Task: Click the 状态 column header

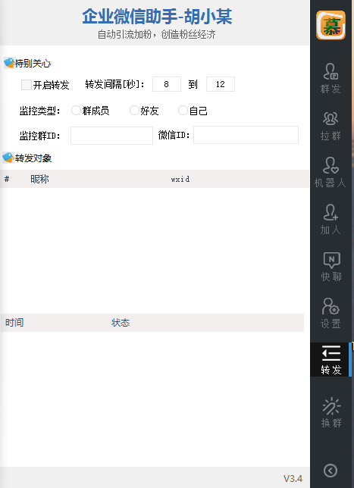Action: [x=121, y=323]
